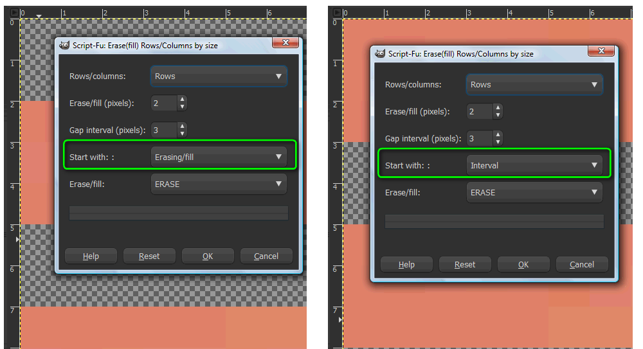The width and height of the screenshot is (643, 349).
Task: Decrease Erase/fill pixels value in right dialog
Action: pos(498,115)
